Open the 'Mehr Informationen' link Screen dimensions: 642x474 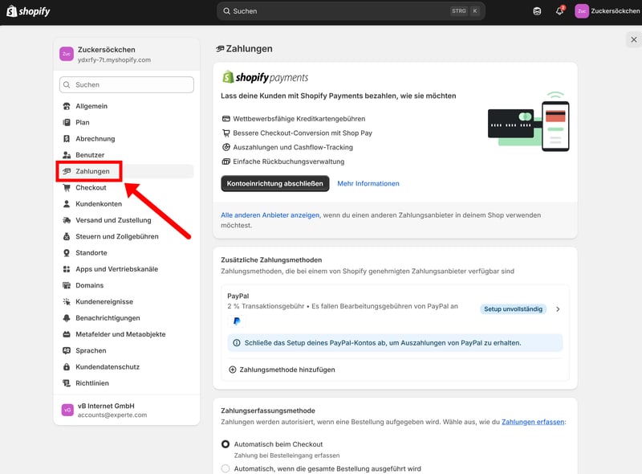point(368,183)
